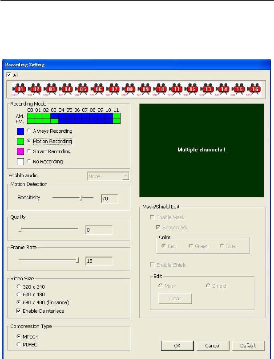274x359 pixels.
Task: Choose Motion Recording mode
Action: (29, 141)
